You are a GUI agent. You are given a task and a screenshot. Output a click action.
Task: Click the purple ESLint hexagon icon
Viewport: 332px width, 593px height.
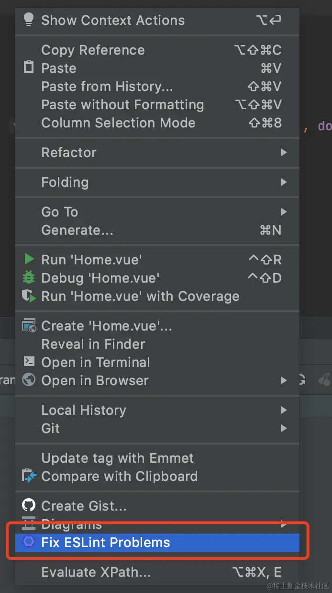(29, 542)
